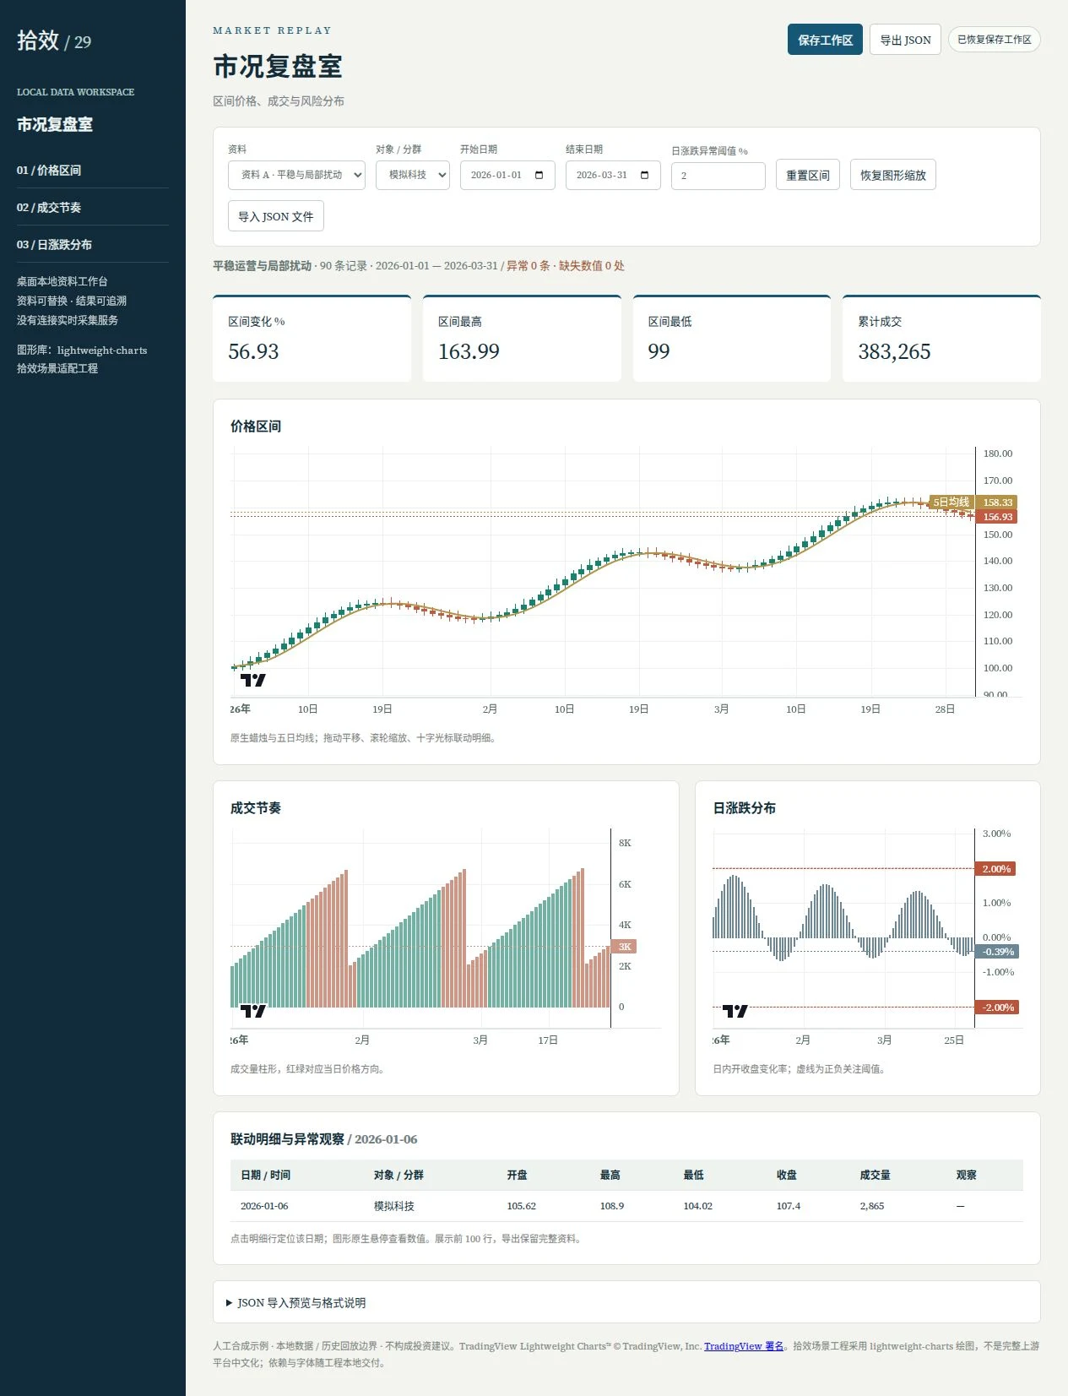The width and height of the screenshot is (1068, 1396).
Task: Open the calendar picker for 结束日期
Action: point(645,176)
